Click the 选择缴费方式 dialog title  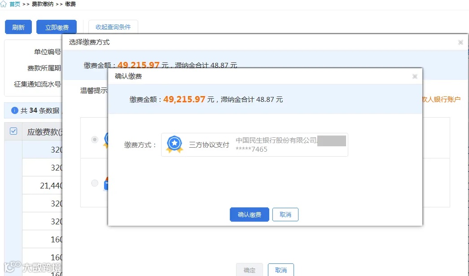(x=89, y=42)
